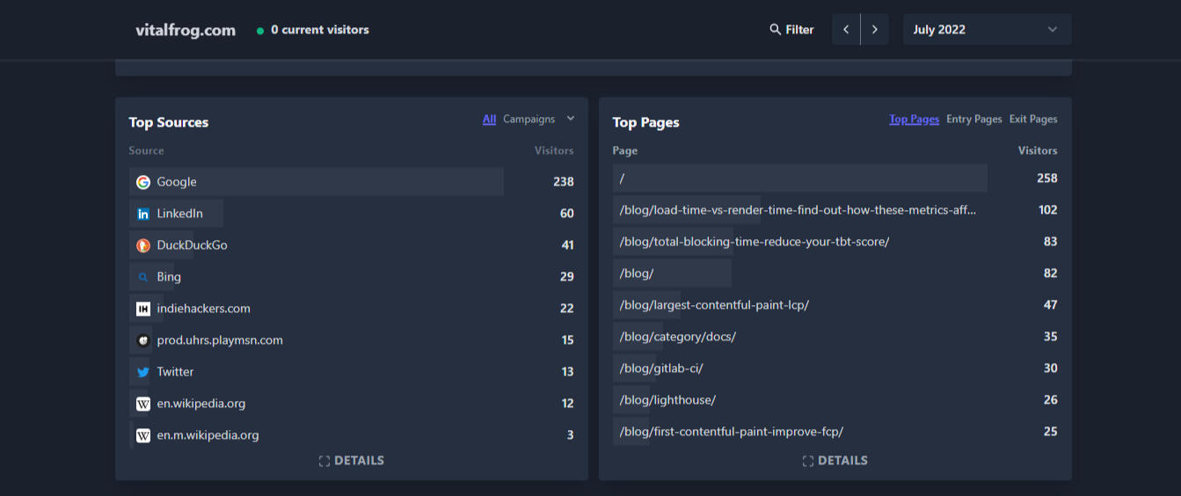
Task: Click the vitalfrog.com site name
Action: (186, 30)
